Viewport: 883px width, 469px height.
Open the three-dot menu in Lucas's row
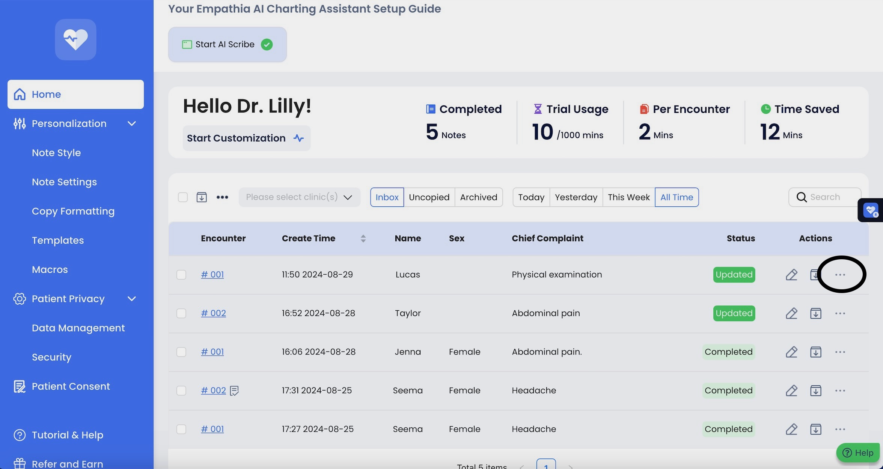(840, 275)
